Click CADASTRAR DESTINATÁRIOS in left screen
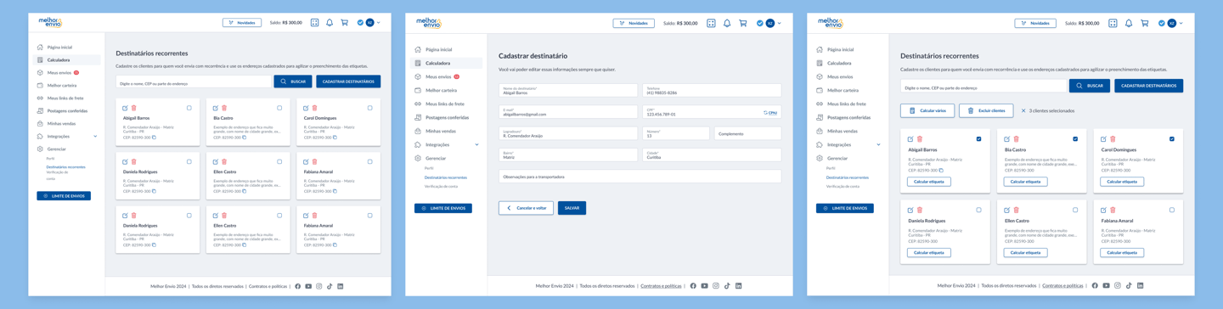 point(348,81)
